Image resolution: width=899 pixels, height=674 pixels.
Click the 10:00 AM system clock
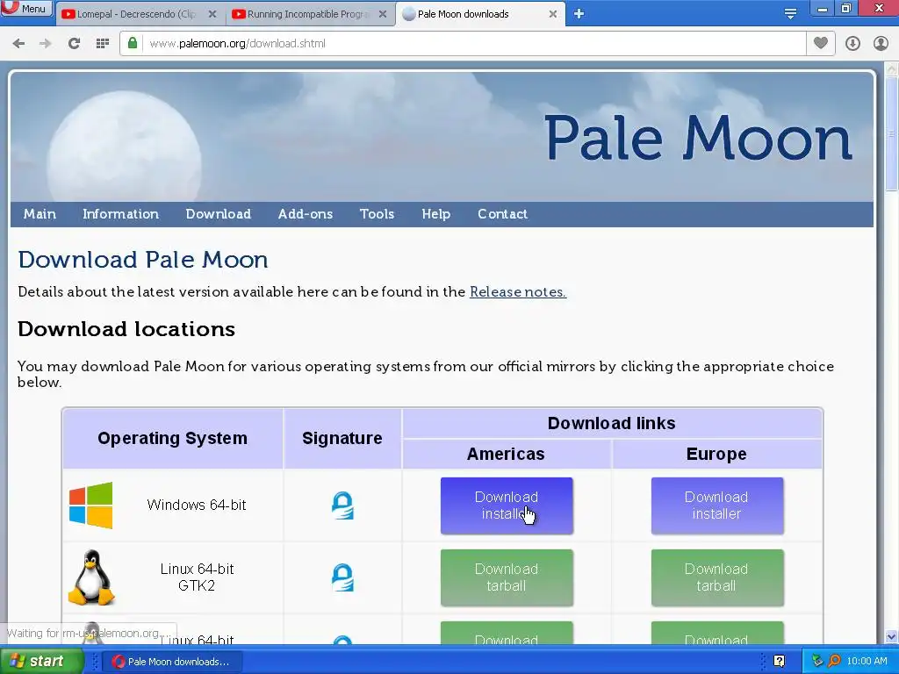867,661
